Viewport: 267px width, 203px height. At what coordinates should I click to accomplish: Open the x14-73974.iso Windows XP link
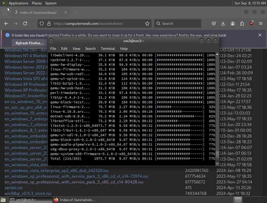click(x=76, y=176)
